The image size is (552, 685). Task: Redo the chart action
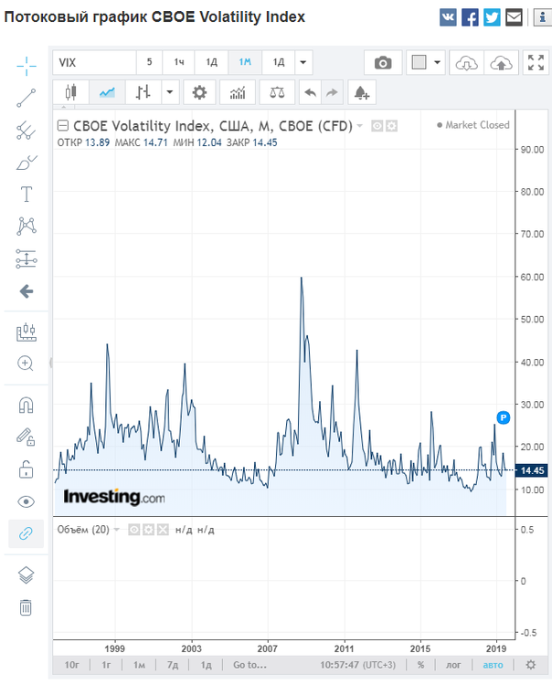tap(332, 92)
